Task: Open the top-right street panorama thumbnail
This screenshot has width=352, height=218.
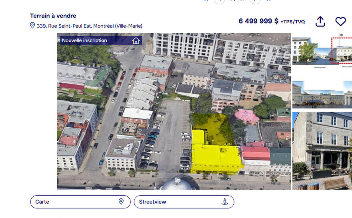Action: point(322,51)
